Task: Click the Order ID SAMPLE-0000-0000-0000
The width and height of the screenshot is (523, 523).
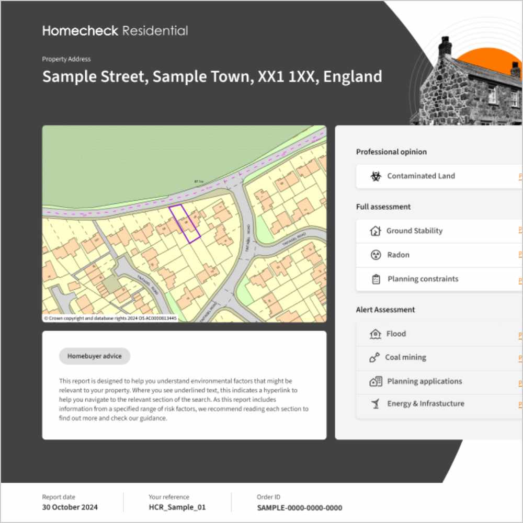Action: [300, 508]
